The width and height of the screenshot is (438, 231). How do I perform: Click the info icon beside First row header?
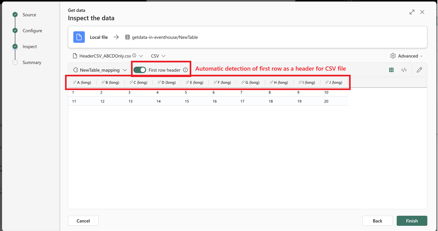click(186, 70)
